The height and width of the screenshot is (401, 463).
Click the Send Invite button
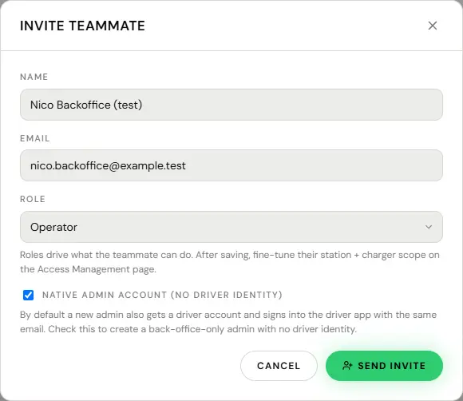(384, 366)
